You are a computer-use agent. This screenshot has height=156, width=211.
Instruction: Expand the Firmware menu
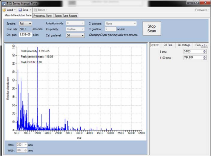point(202,10)
